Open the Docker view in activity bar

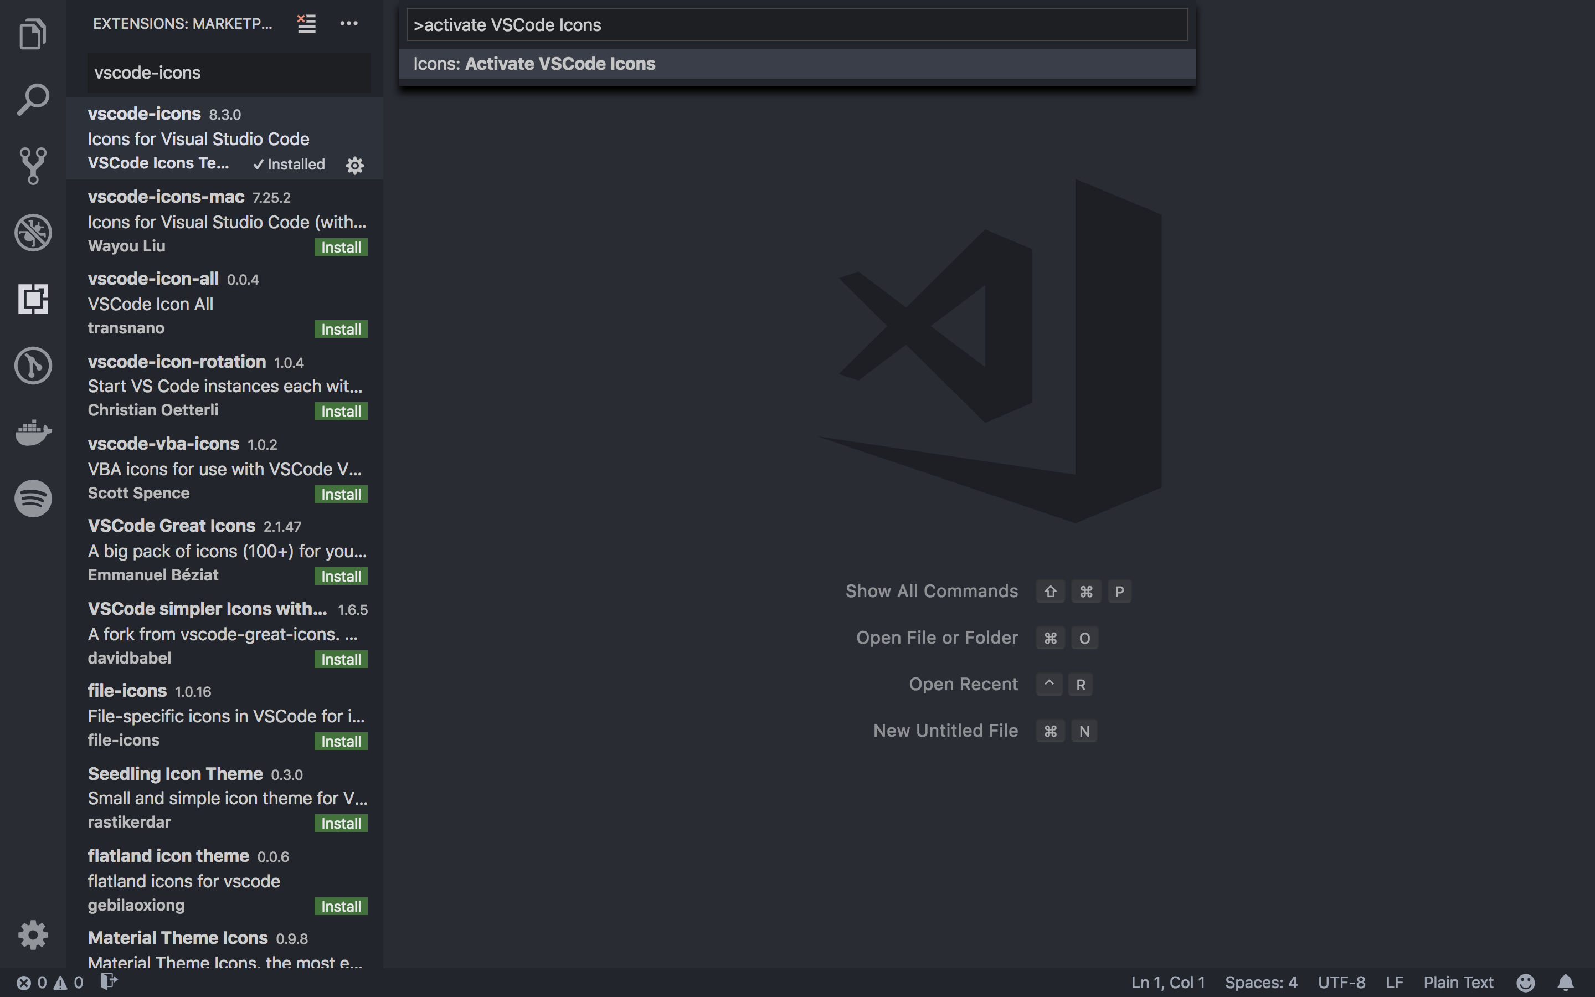[33, 432]
